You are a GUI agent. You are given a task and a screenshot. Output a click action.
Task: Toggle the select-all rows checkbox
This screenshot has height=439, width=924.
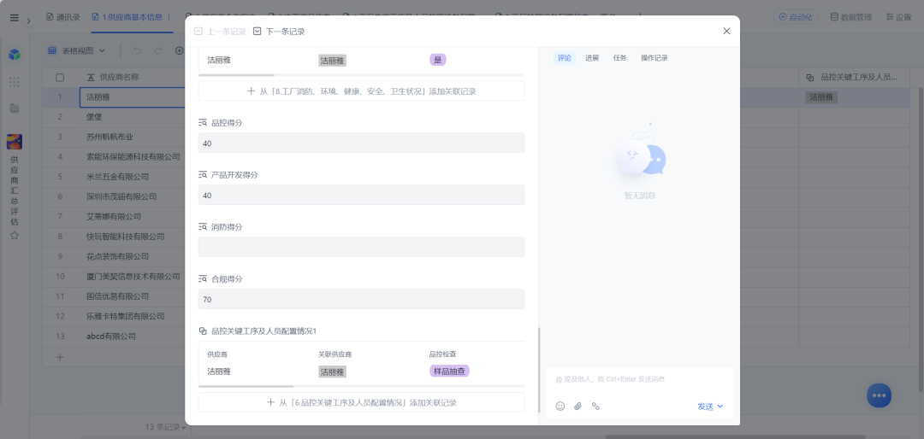pyautogui.click(x=60, y=77)
